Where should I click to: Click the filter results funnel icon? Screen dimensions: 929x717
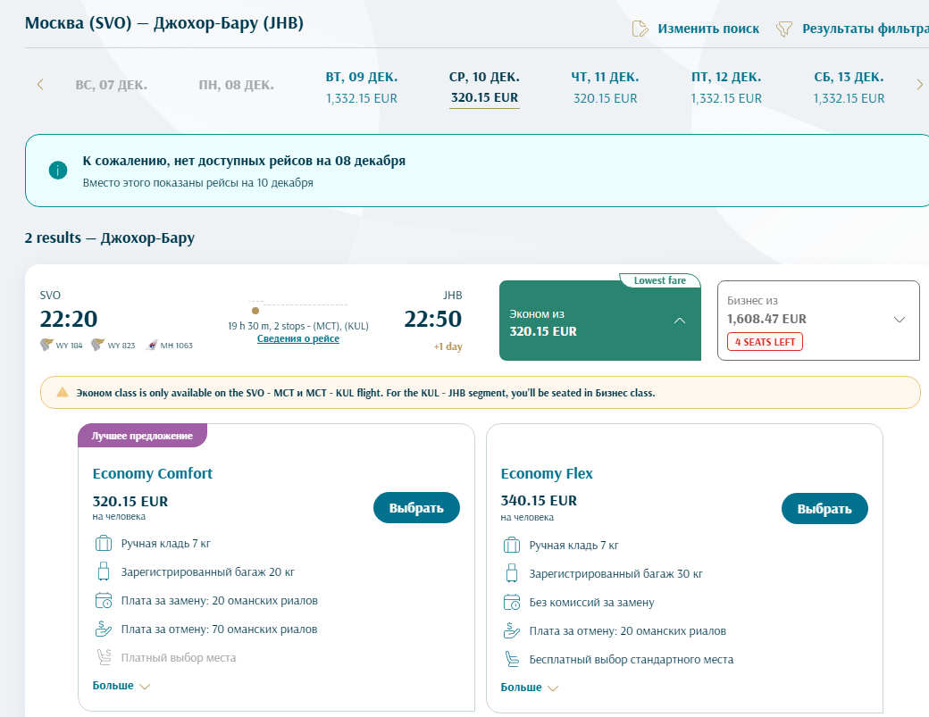[784, 29]
